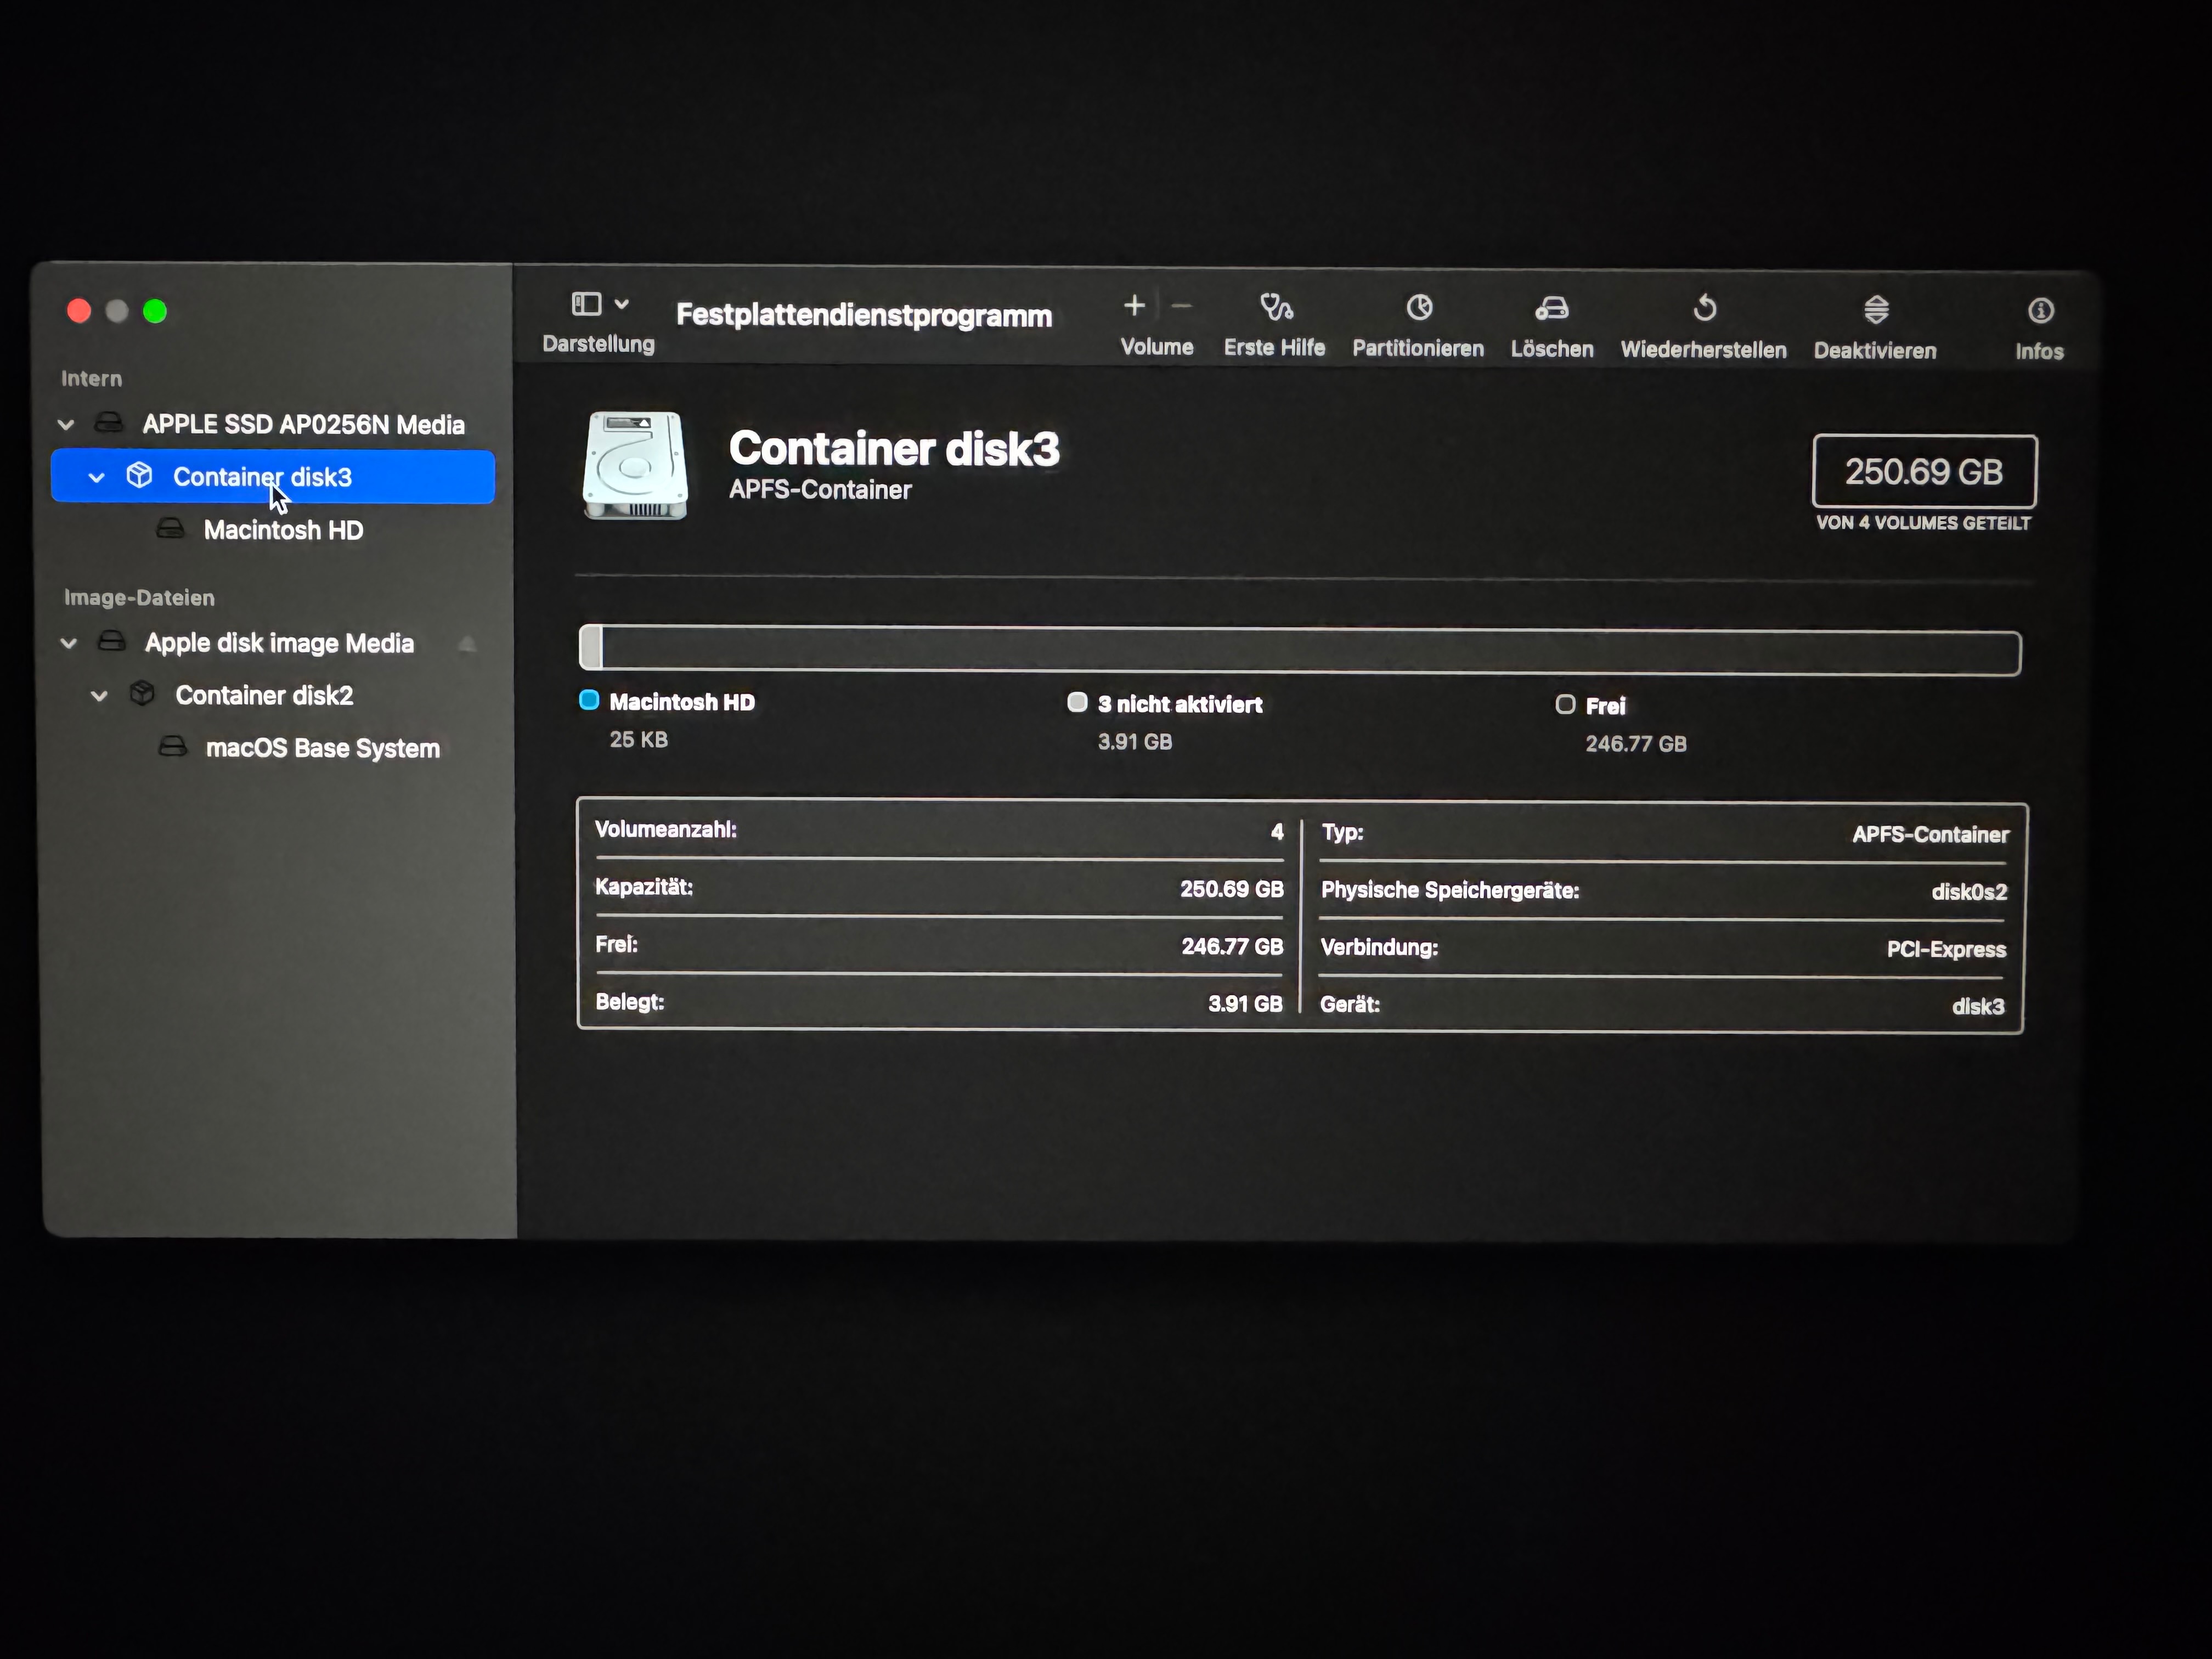
Task: Click the Erste Hilfe stethoscope icon
Action: pos(1276,308)
